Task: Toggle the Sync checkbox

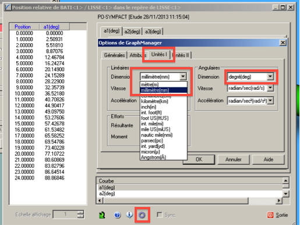Action: (x=160, y=215)
